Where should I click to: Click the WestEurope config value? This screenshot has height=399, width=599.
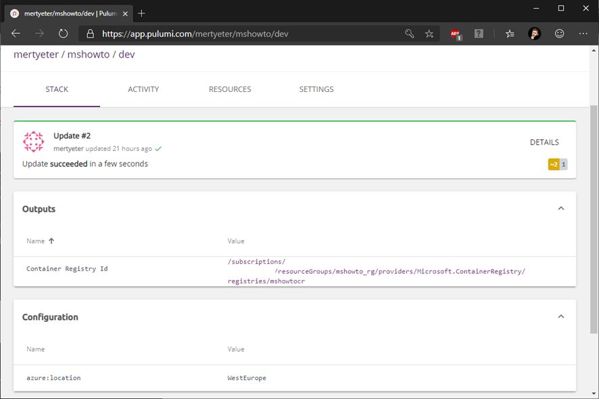247,378
